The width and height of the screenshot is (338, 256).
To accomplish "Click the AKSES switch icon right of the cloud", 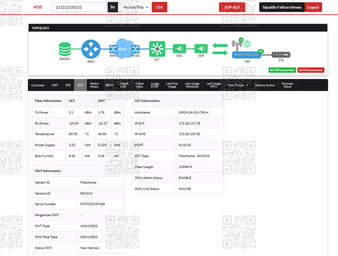I will click(136, 49).
